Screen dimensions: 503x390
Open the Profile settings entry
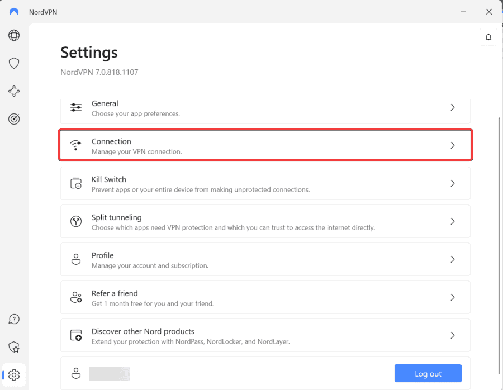click(x=265, y=259)
